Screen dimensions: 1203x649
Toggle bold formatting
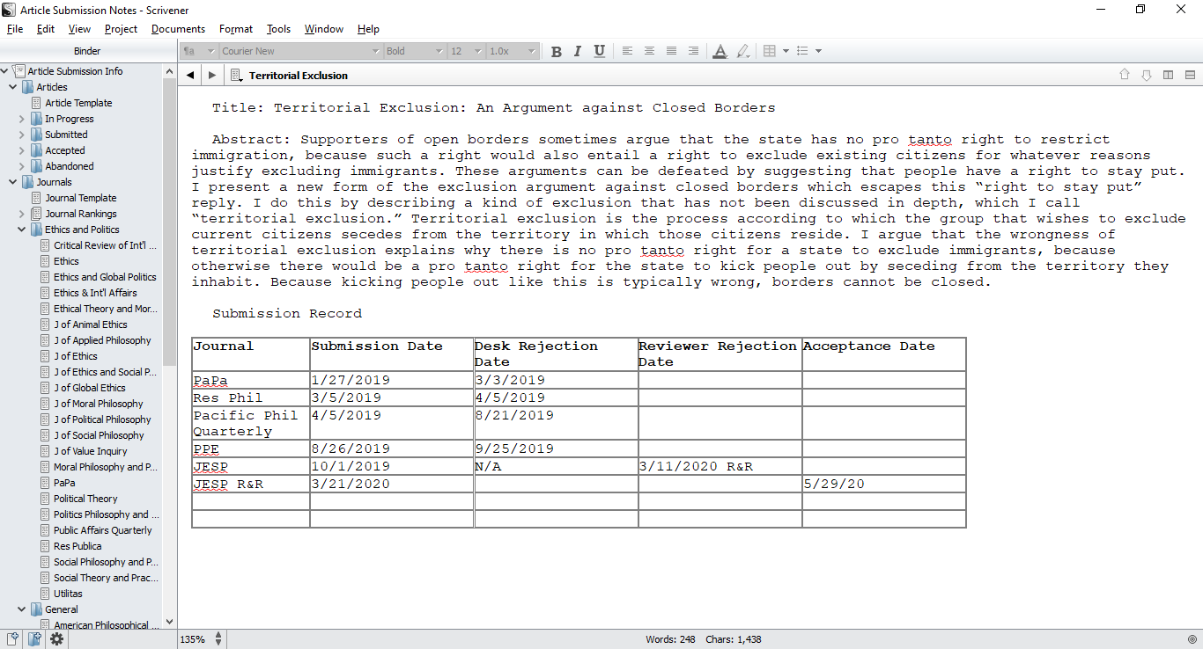click(556, 51)
